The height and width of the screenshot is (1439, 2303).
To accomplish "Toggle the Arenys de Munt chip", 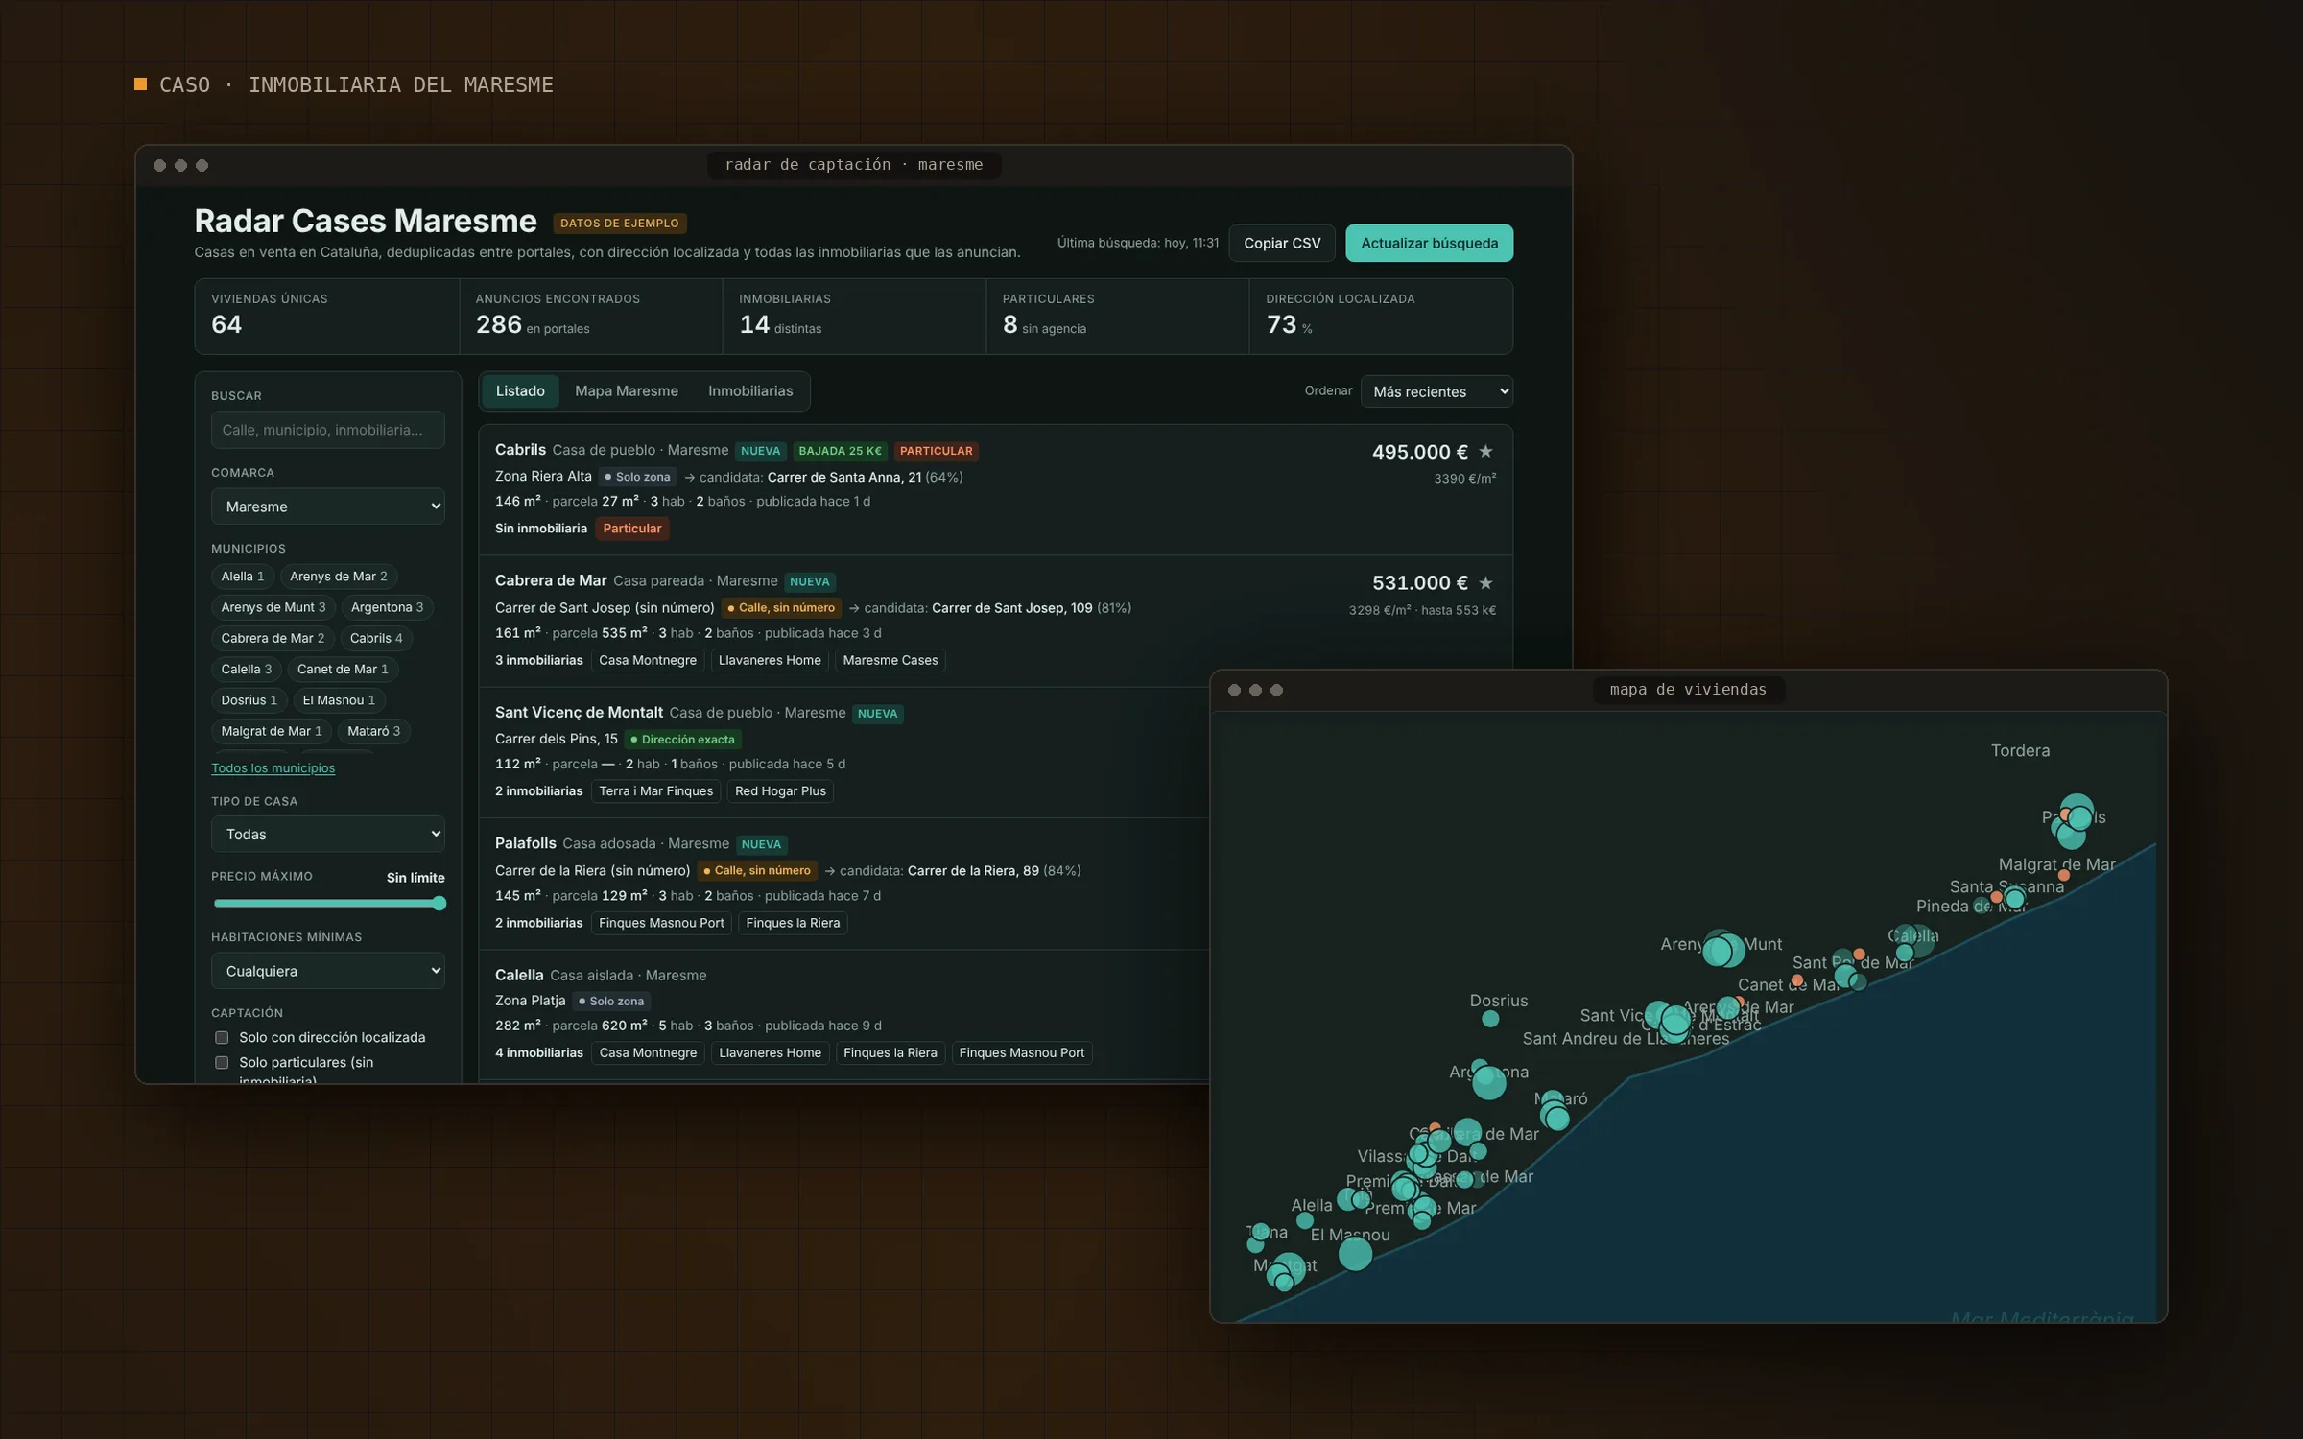I will [273, 607].
